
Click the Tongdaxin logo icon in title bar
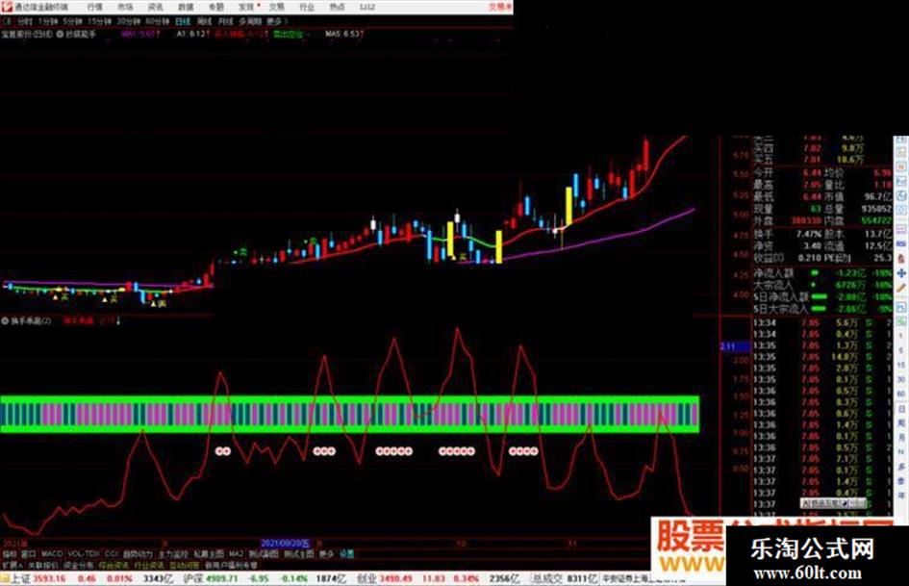click(x=7, y=7)
